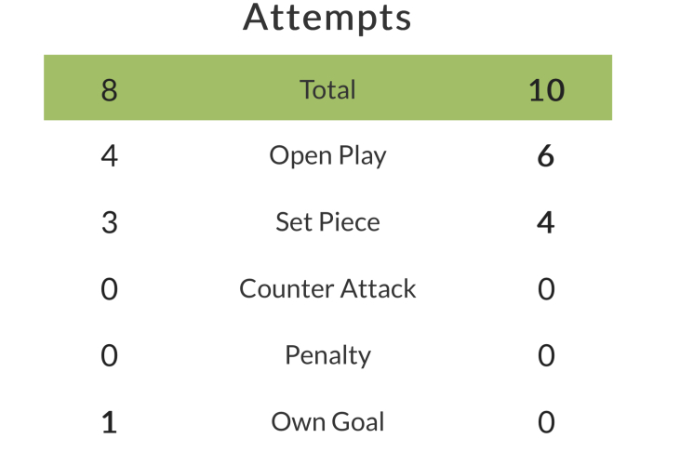Image resolution: width=680 pixels, height=465 pixels.
Task: Click the right Penalty value
Action: (x=546, y=356)
